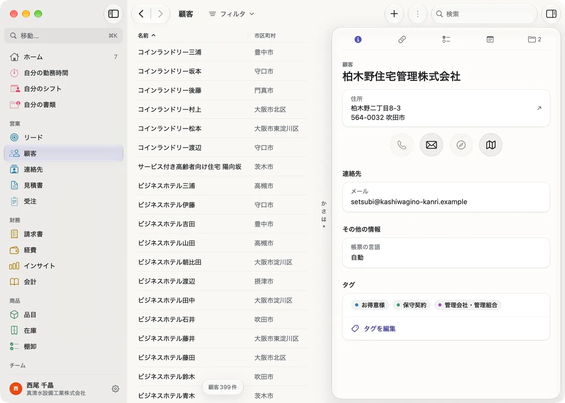The image size is (565, 403).
Task: Toggle the right detail panel icon
Action: (x=551, y=14)
